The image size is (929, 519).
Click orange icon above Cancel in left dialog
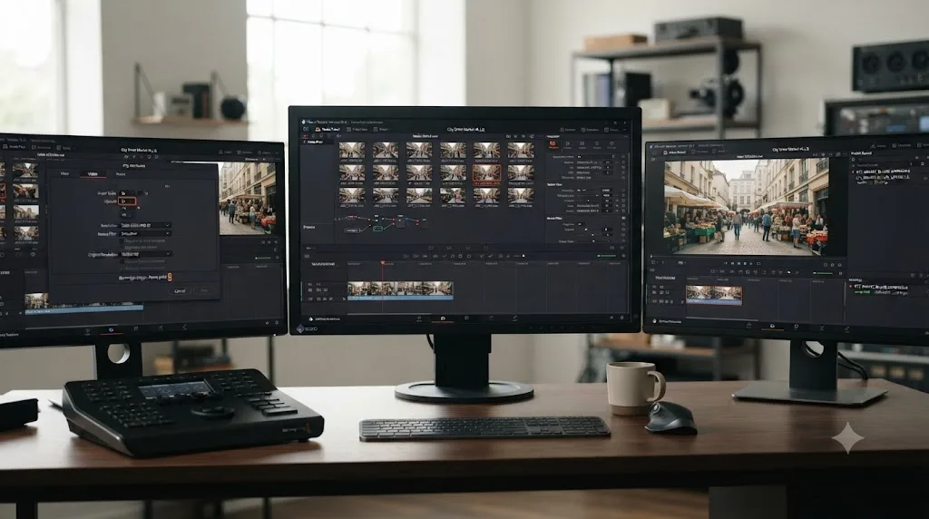(170, 278)
